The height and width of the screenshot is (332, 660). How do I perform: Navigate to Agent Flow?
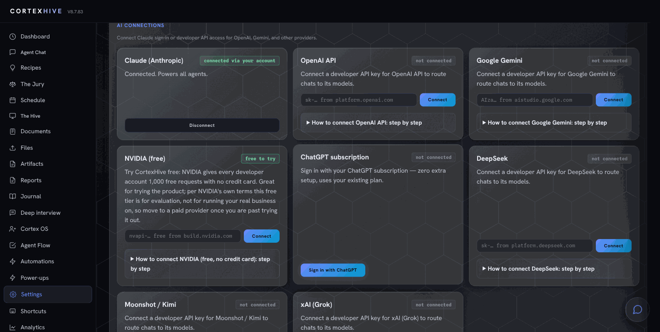coord(48,245)
